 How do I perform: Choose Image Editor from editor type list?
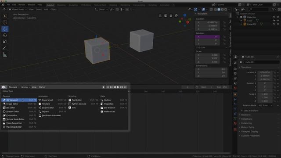19,104
